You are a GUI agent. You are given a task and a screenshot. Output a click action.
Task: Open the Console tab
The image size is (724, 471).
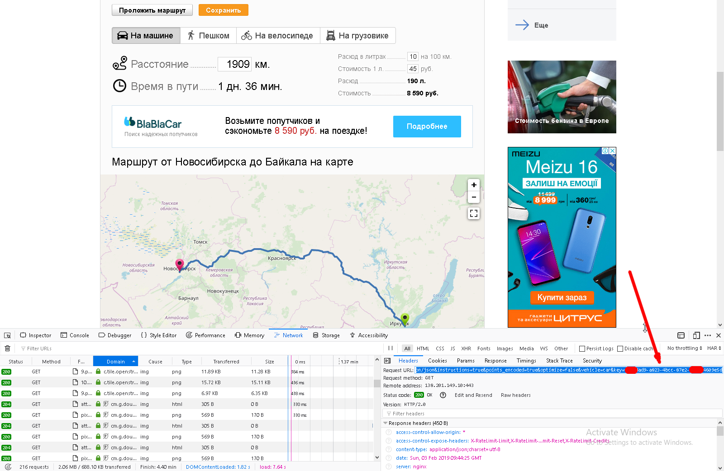(x=75, y=335)
